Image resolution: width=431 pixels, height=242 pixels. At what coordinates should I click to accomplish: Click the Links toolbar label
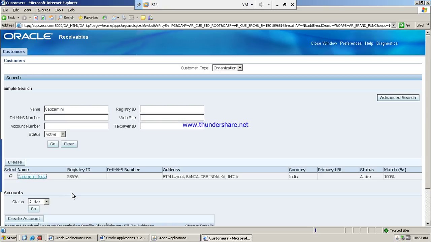[x=420, y=25]
